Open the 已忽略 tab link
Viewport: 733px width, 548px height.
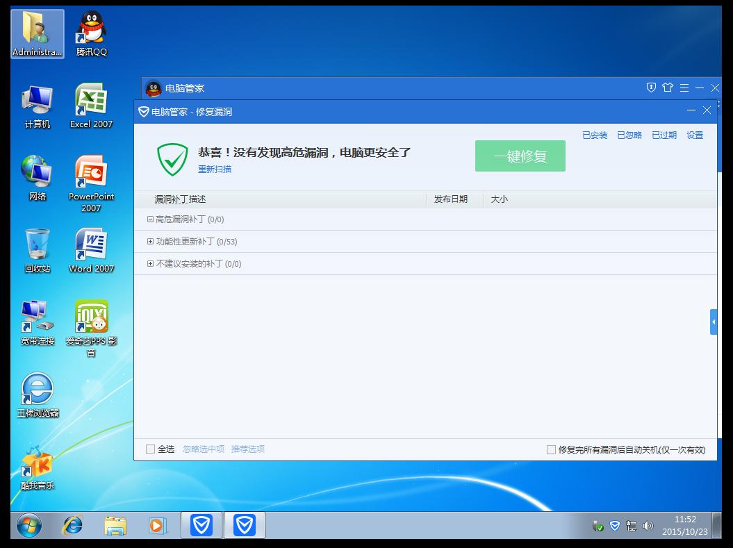click(x=629, y=135)
